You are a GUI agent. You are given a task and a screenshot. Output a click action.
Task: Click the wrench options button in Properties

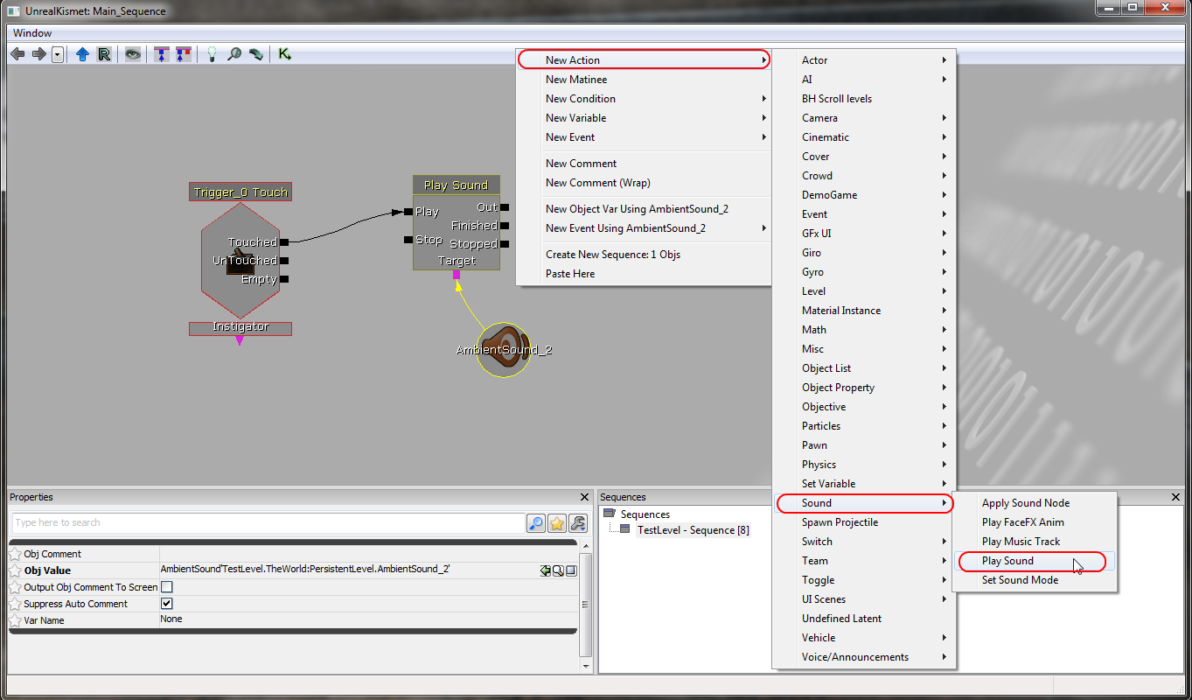click(577, 523)
